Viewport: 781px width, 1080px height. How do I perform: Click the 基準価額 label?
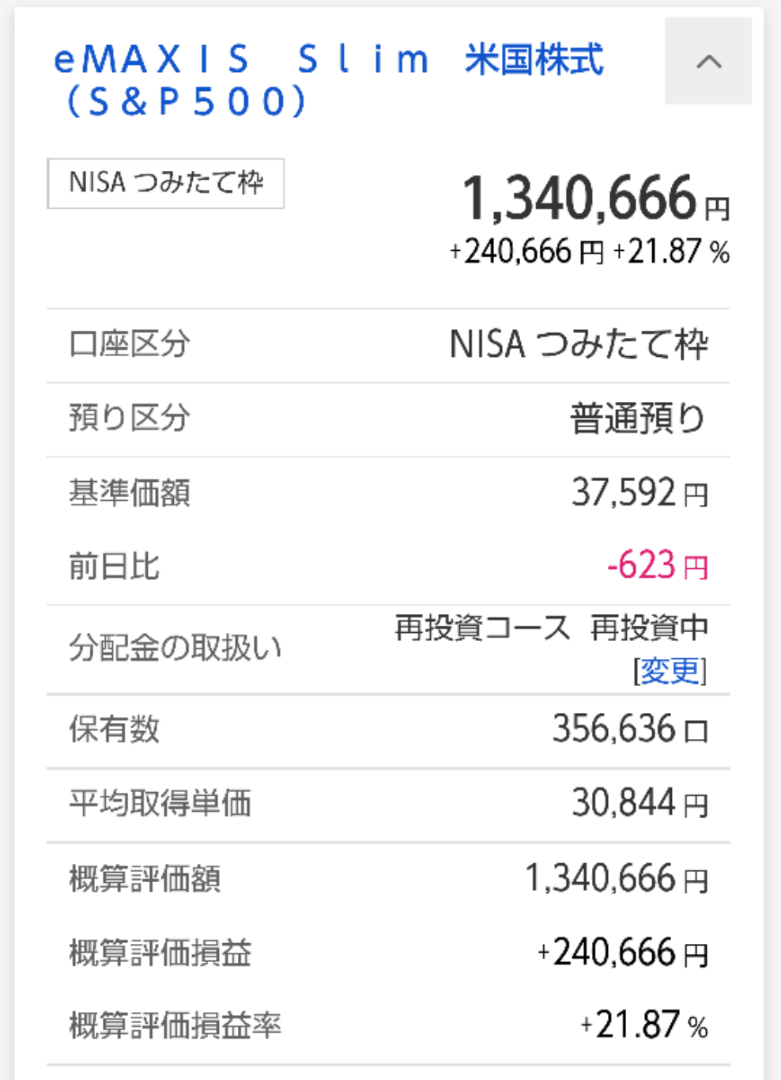tap(130, 493)
